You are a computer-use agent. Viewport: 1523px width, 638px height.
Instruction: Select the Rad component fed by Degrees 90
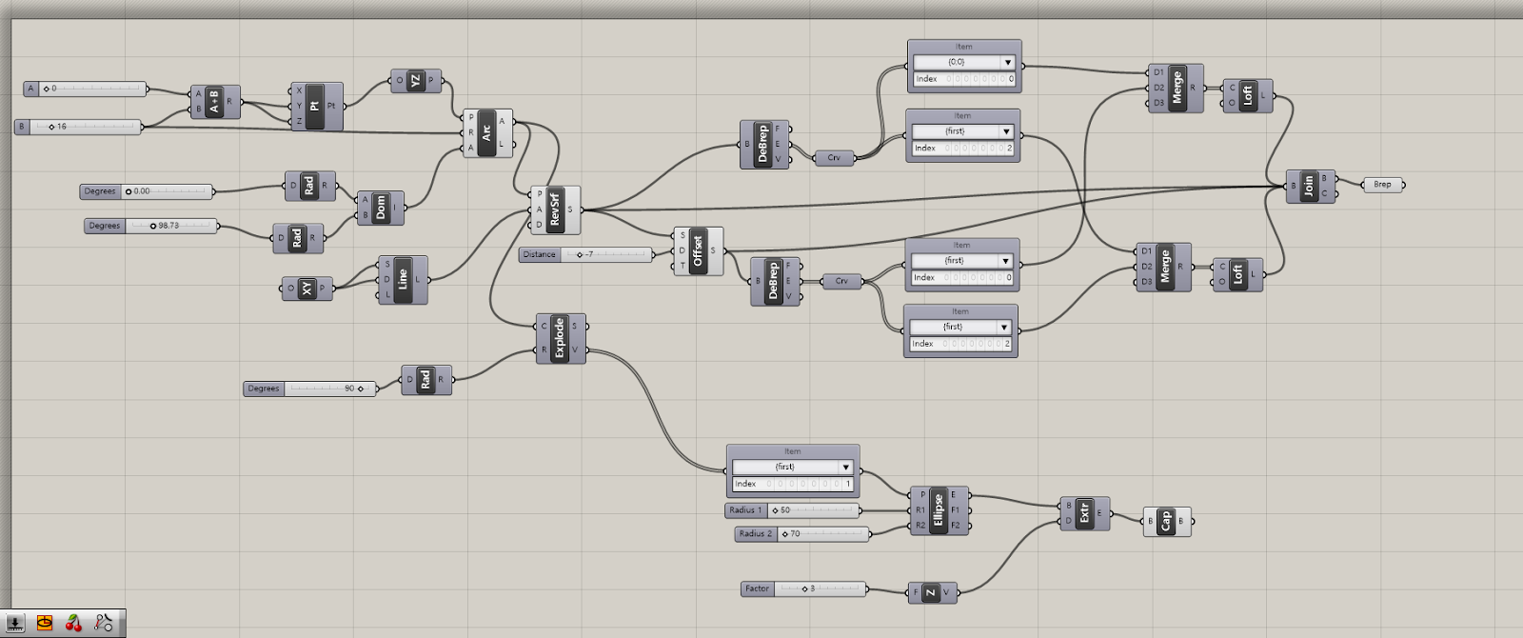tap(425, 380)
